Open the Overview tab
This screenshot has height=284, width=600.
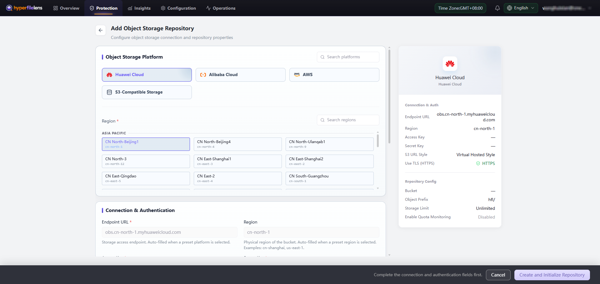[66, 8]
